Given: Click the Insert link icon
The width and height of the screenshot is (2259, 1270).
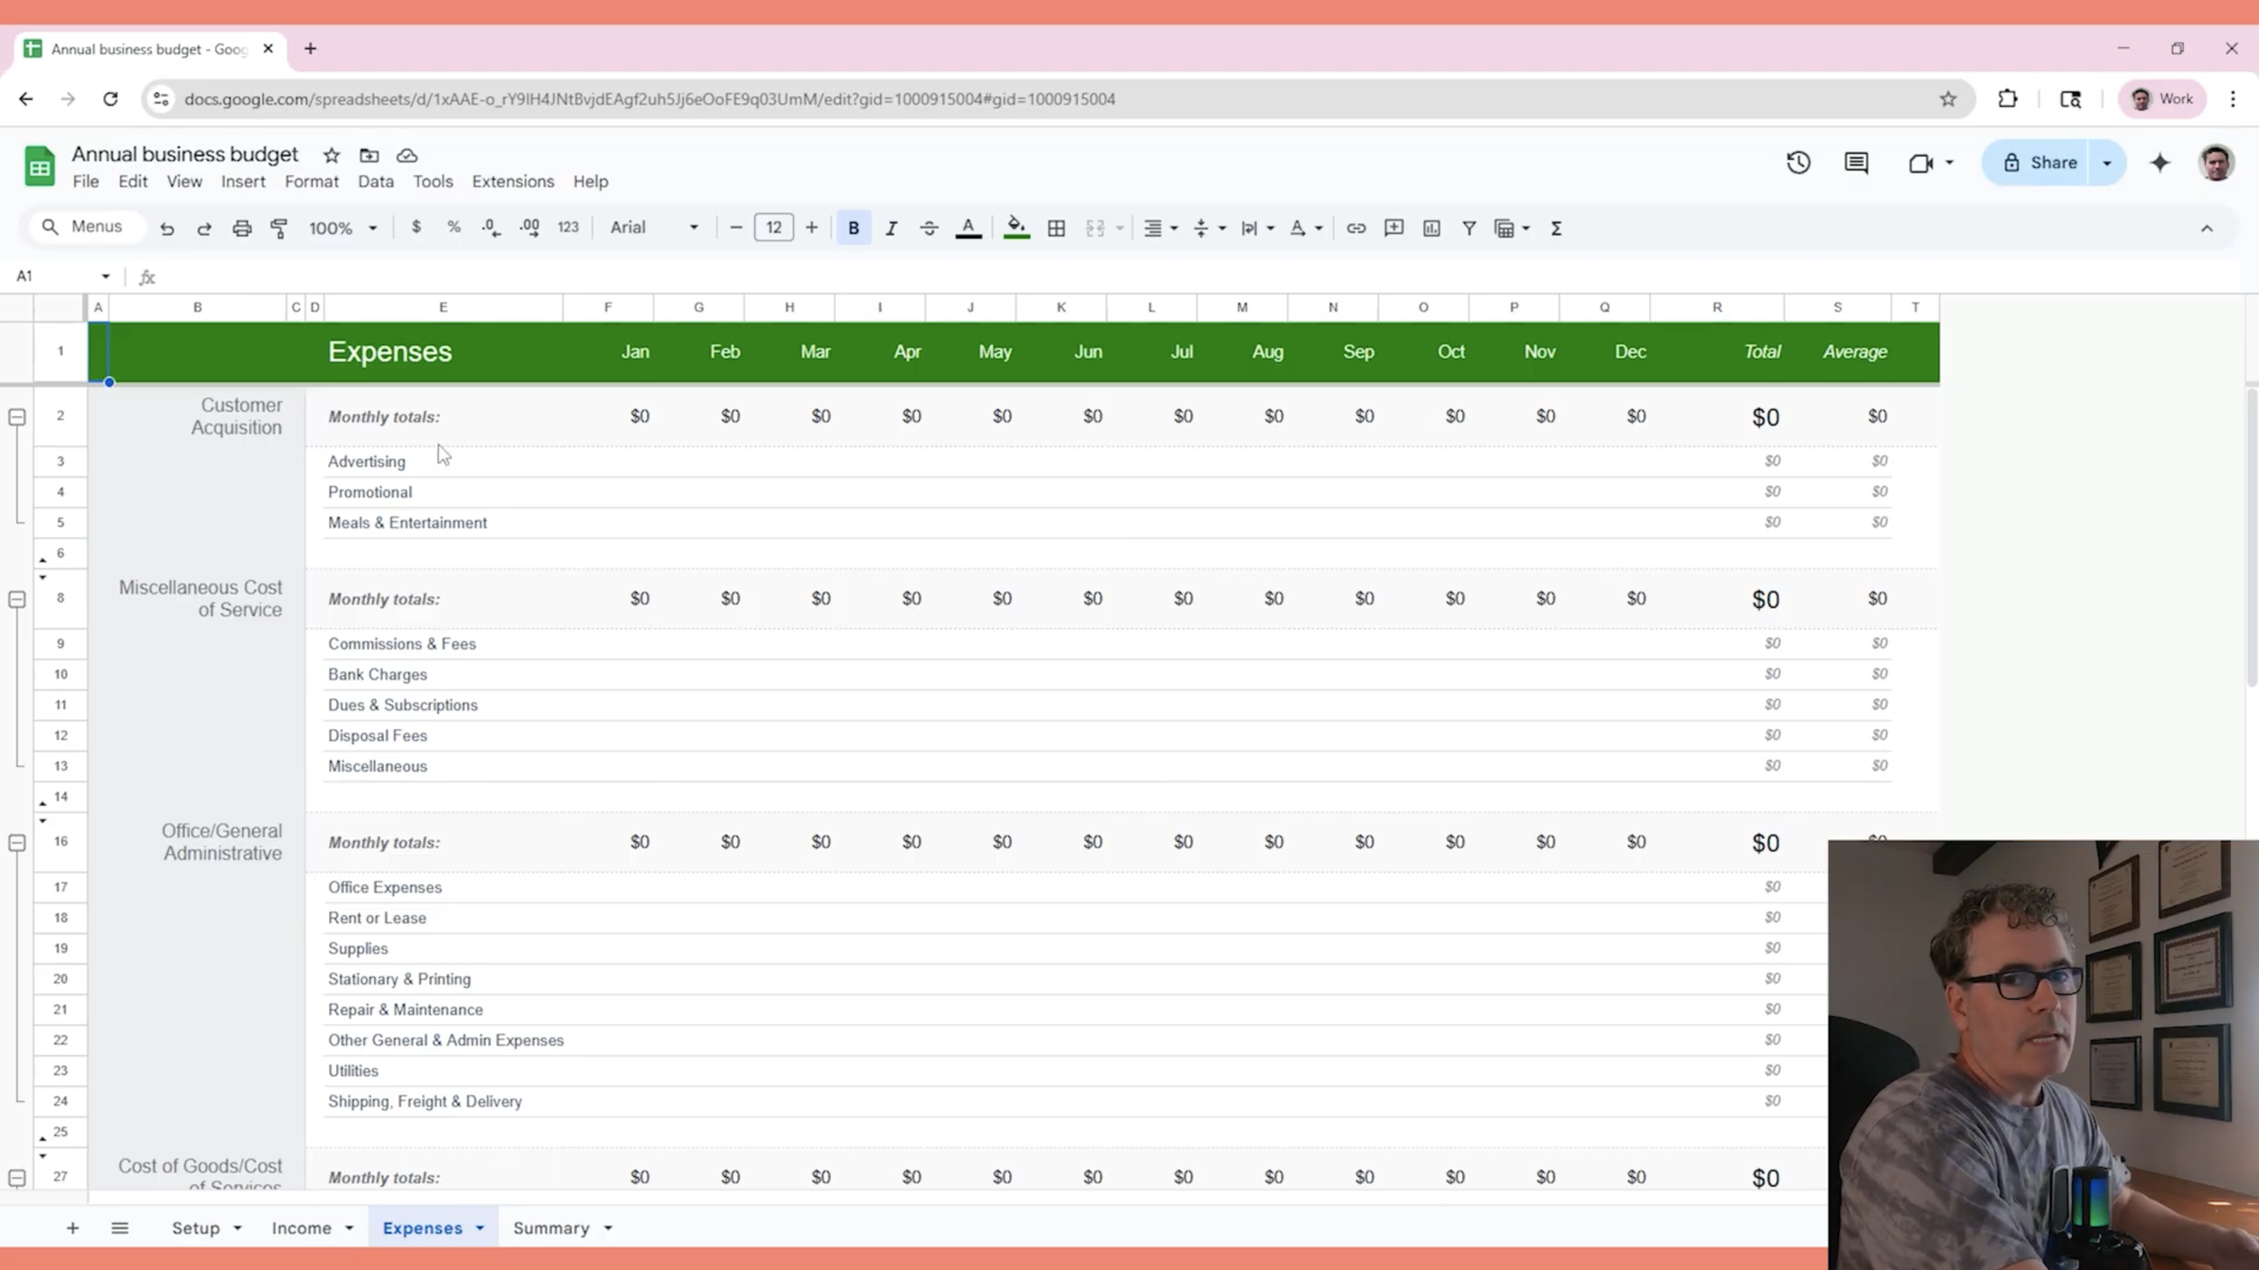Looking at the screenshot, I should coord(1355,228).
